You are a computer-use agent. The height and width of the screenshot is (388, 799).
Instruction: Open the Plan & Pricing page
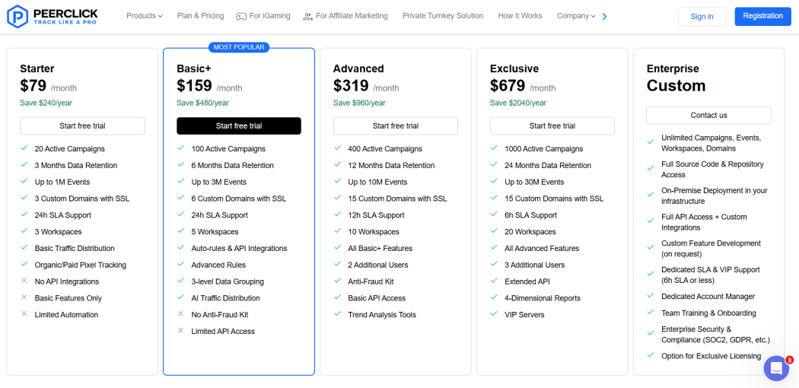(200, 16)
